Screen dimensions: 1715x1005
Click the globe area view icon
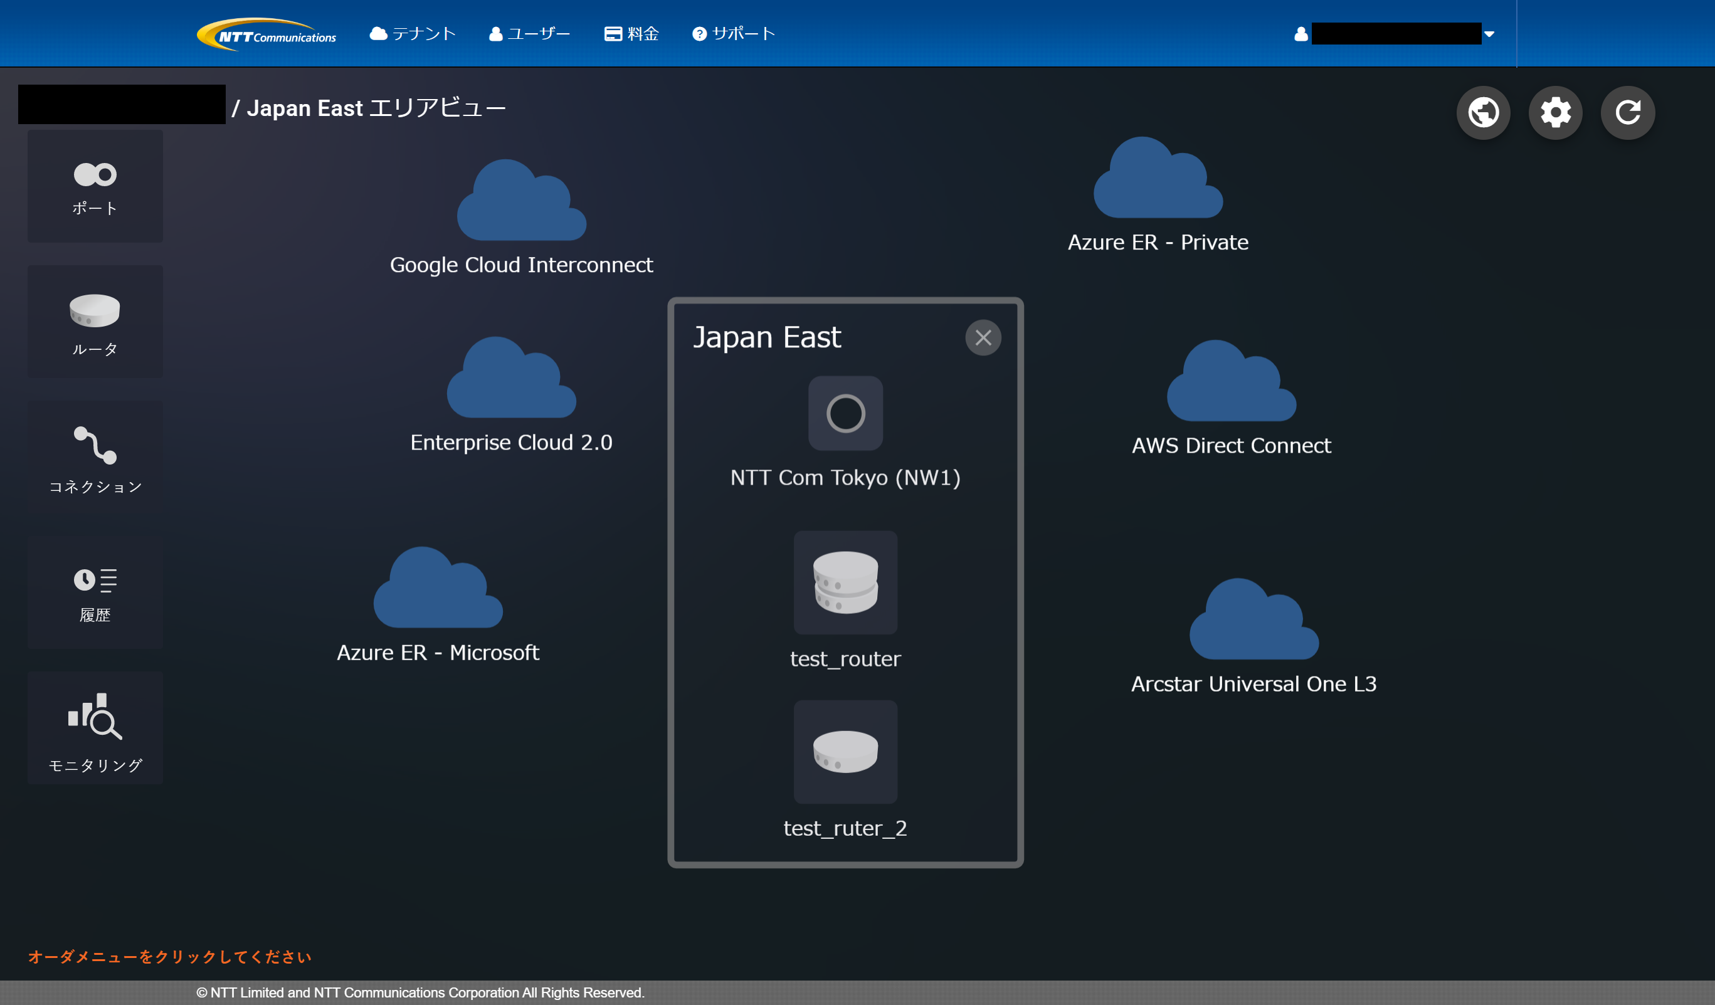(x=1483, y=112)
